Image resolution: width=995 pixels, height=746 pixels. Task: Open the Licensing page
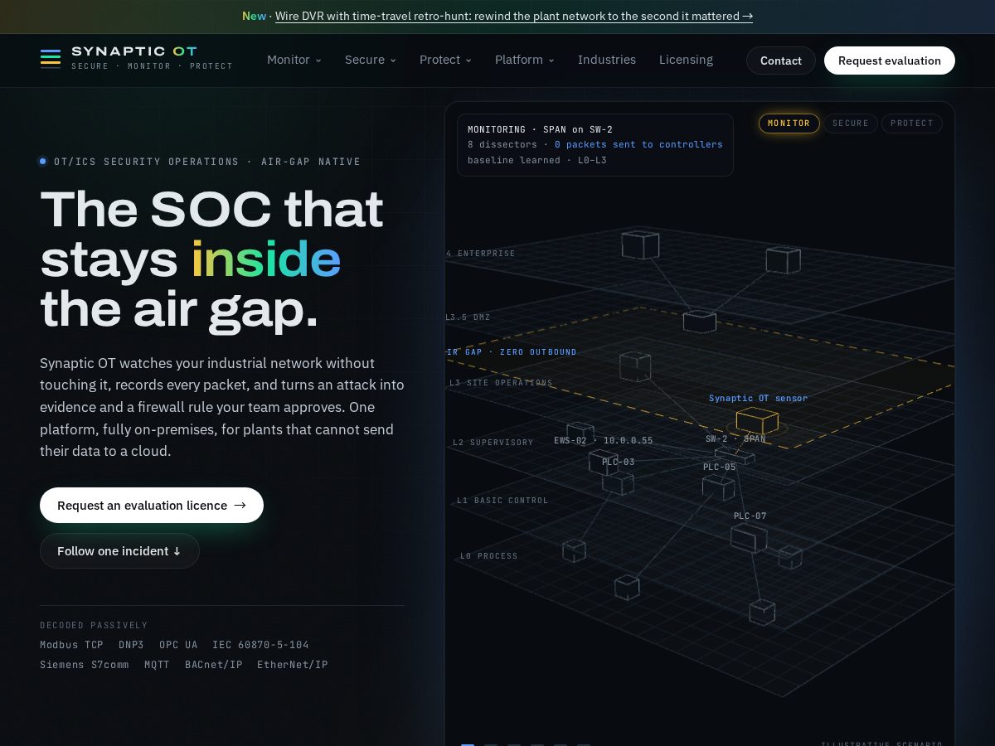686,60
